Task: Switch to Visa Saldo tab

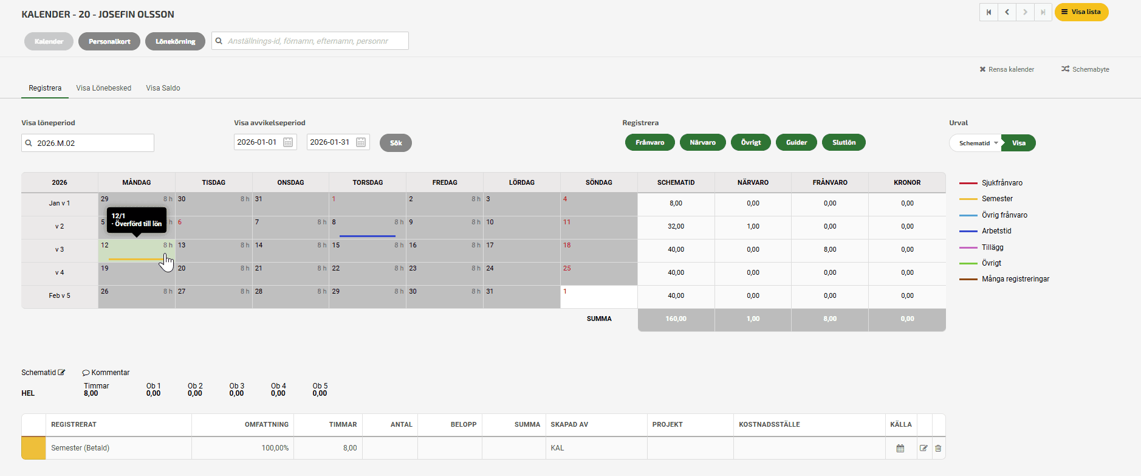Action: click(163, 88)
